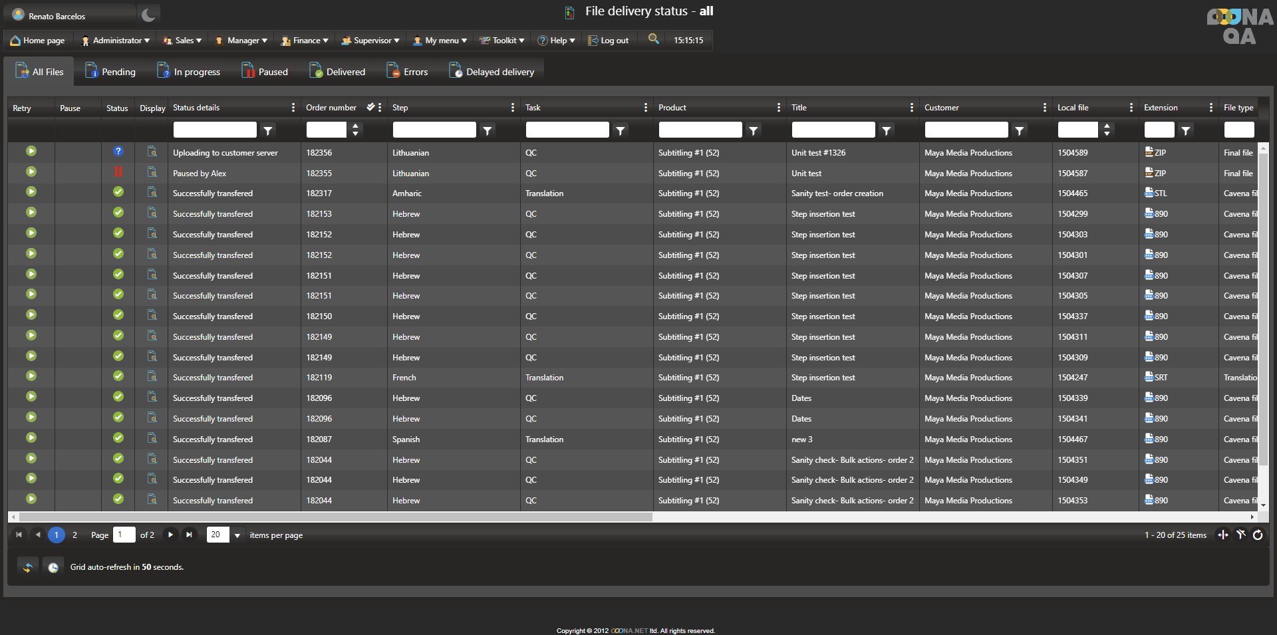Click the search magnifier in the menu bar
This screenshot has width=1277, height=635.
click(x=654, y=39)
